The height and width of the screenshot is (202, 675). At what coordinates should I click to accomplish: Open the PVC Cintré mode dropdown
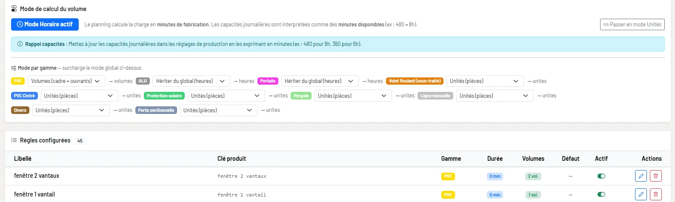coord(79,96)
